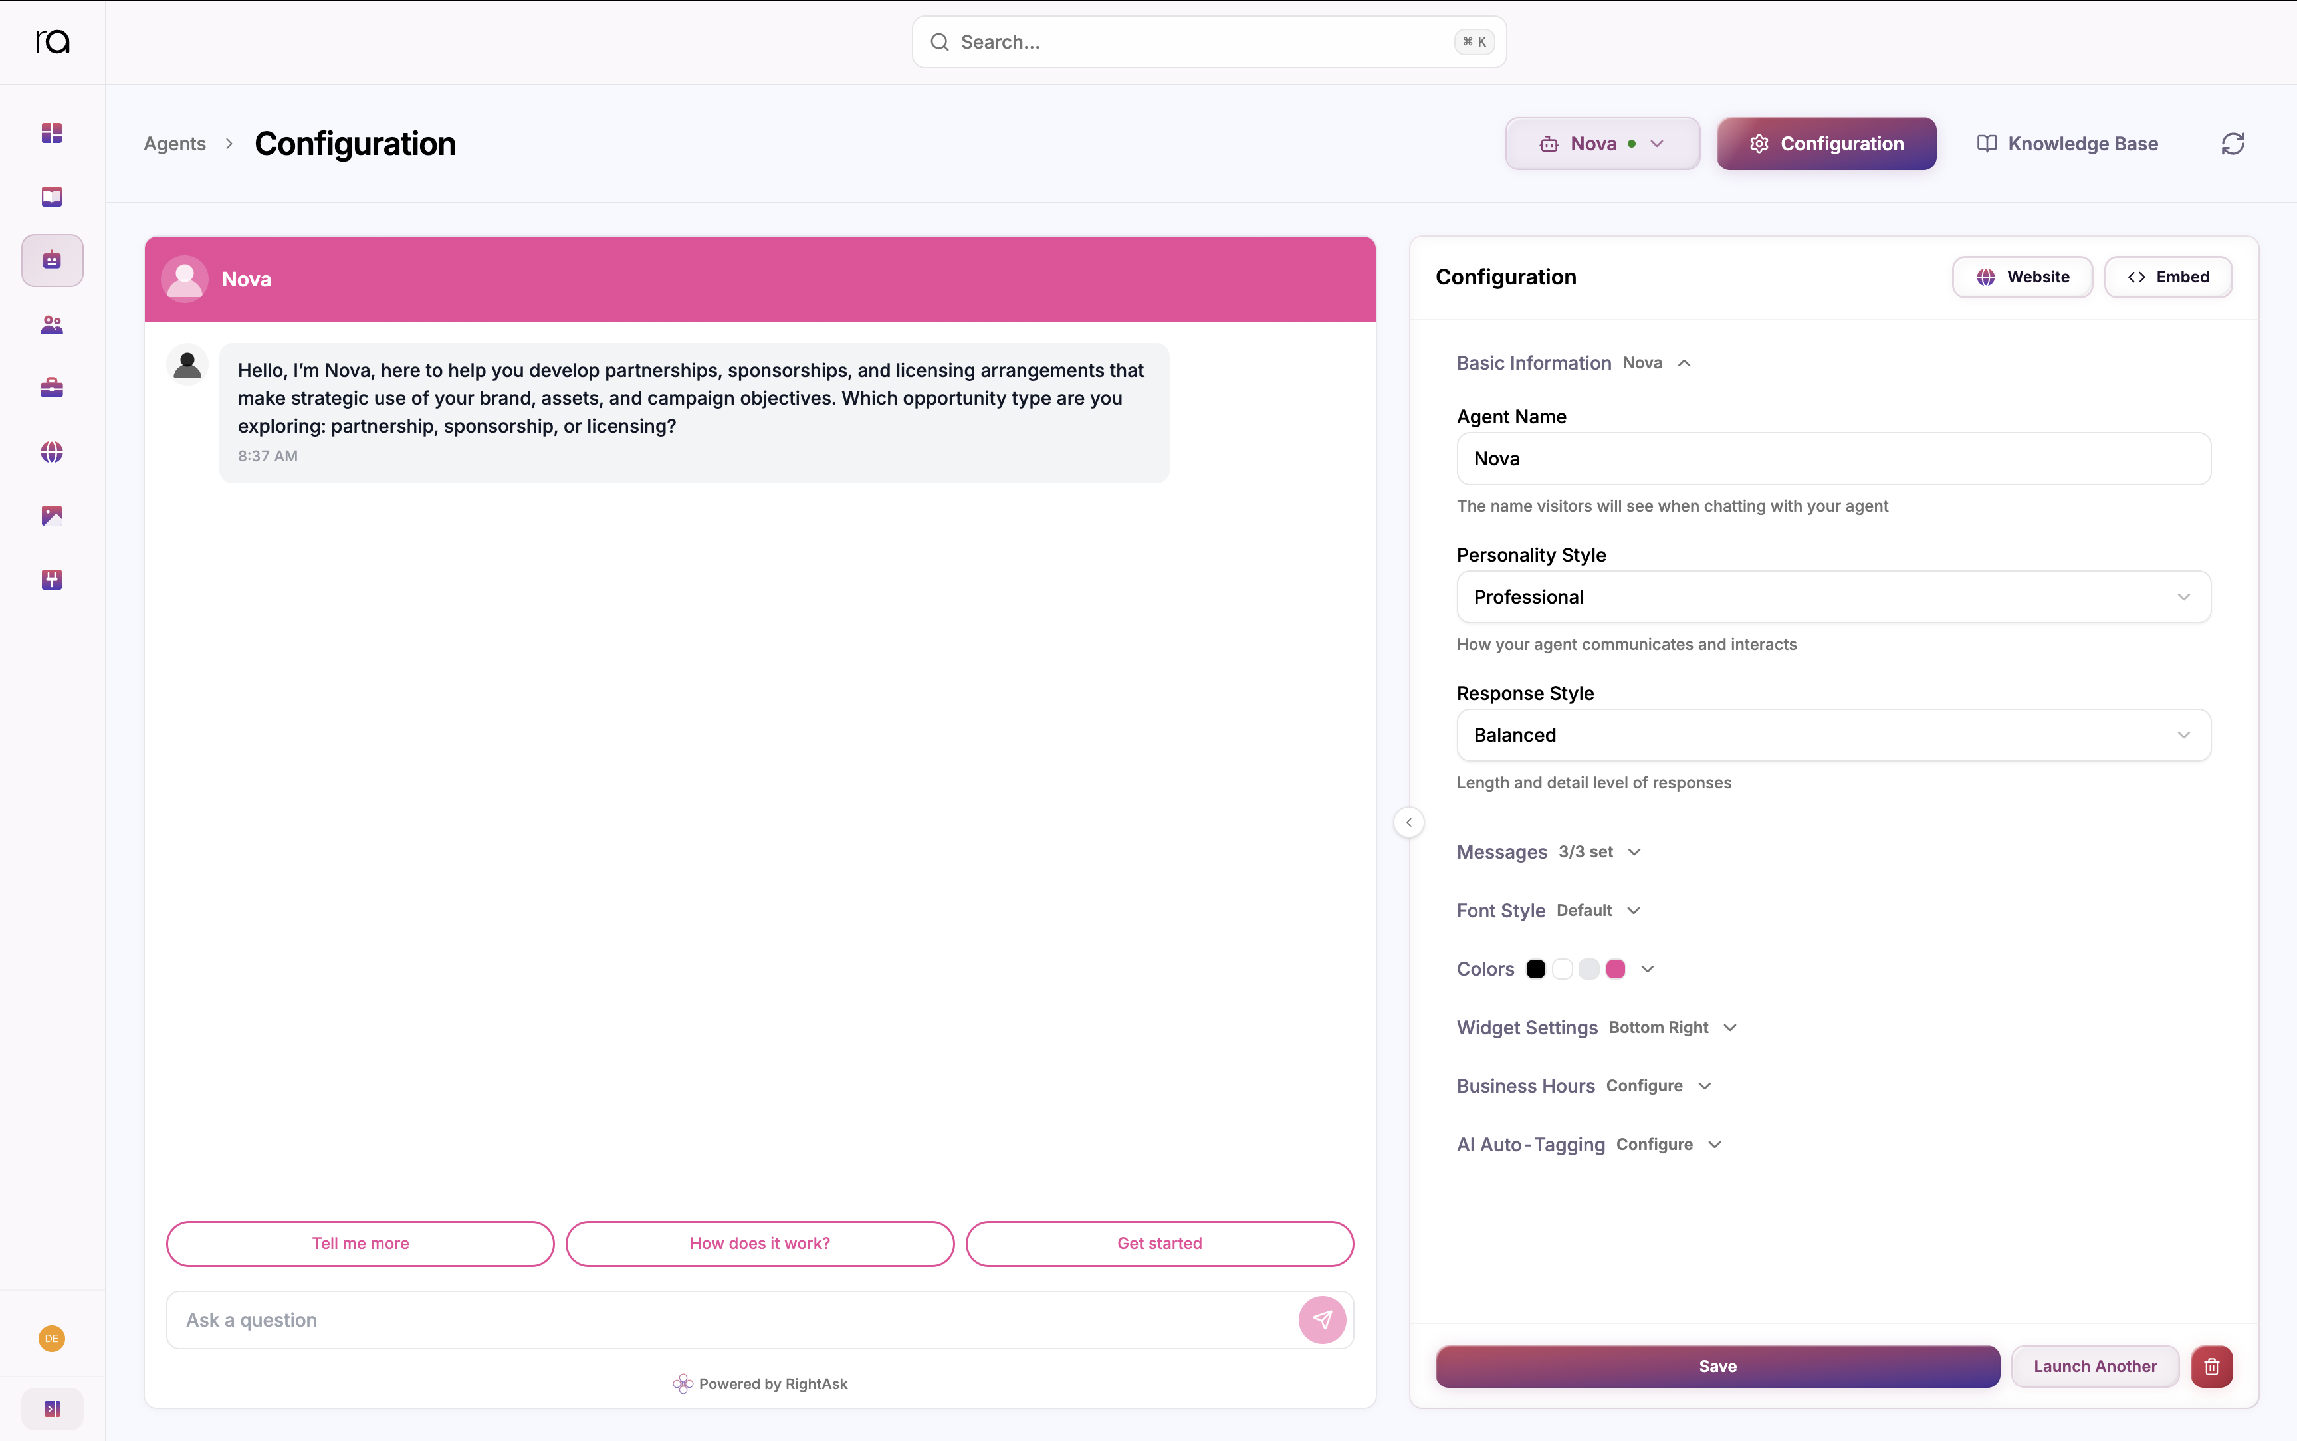The height and width of the screenshot is (1441, 2297).
Task: Collapse the Basic Information section
Action: tap(1574, 363)
